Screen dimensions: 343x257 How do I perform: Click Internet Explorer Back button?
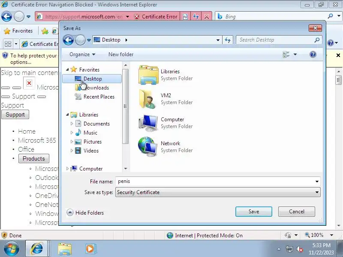point(7,16)
